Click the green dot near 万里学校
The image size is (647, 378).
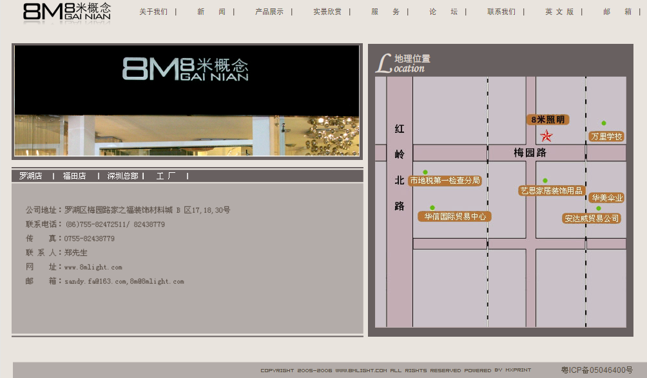(603, 122)
